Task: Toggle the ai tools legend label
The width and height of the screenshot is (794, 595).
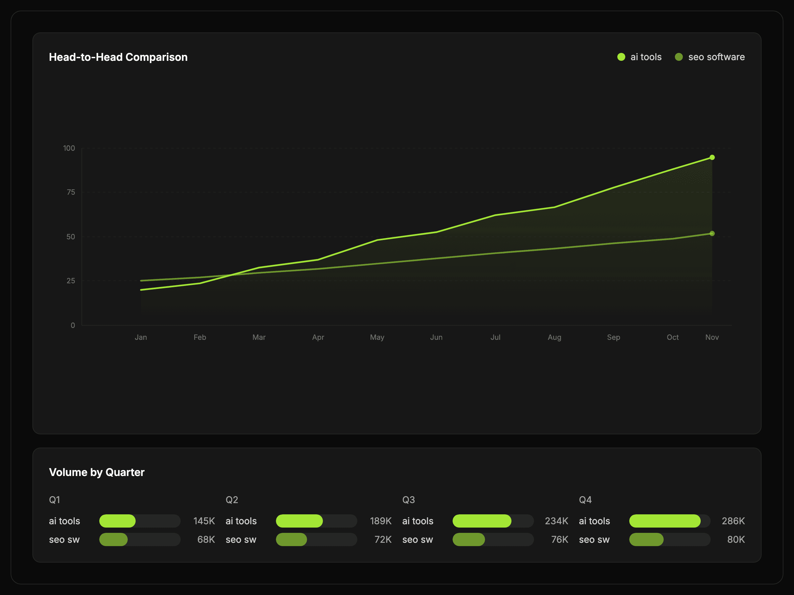Action: [646, 57]
